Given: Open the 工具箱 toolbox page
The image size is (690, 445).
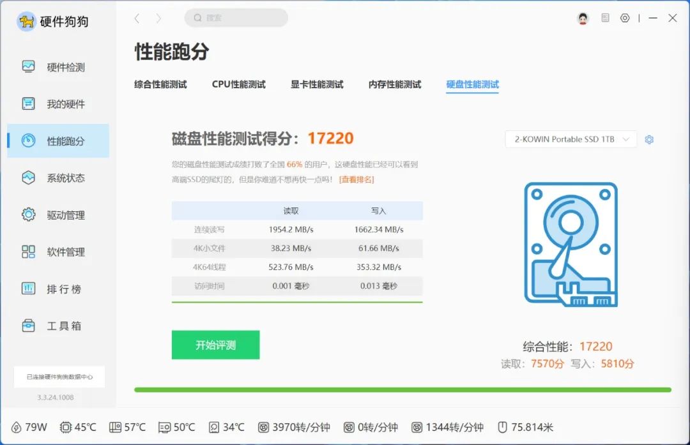Looking at the screenshot, I should pyautogui.click(x=58, y=326).
